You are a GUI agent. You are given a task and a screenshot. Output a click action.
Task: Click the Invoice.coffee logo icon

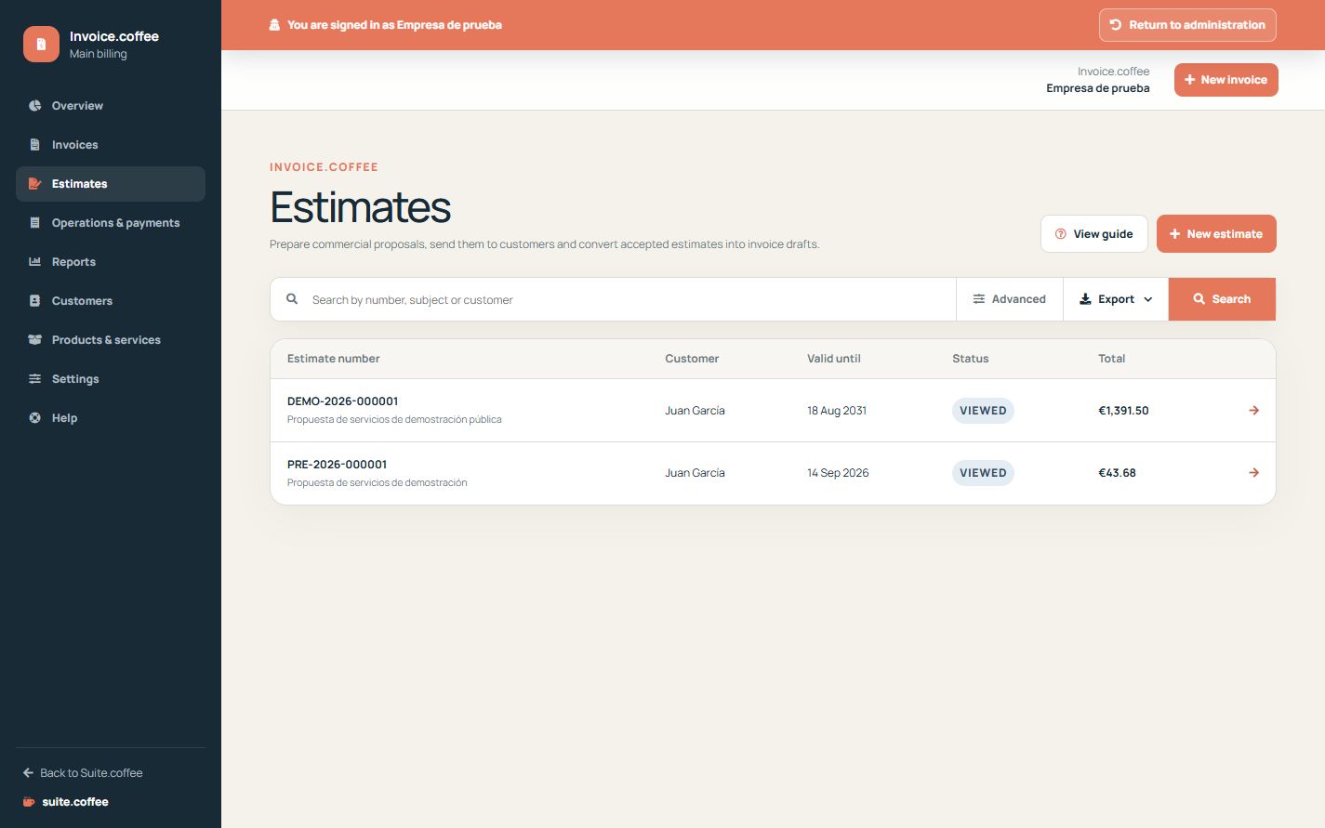41,44
